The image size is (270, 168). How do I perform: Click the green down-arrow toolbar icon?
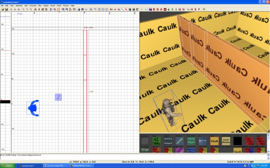(x=169, y=9)
